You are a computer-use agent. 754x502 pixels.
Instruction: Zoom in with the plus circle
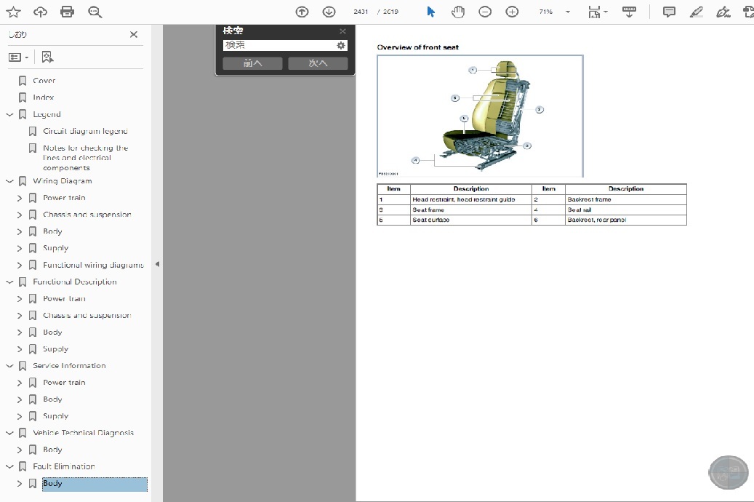tap(512, 12)
